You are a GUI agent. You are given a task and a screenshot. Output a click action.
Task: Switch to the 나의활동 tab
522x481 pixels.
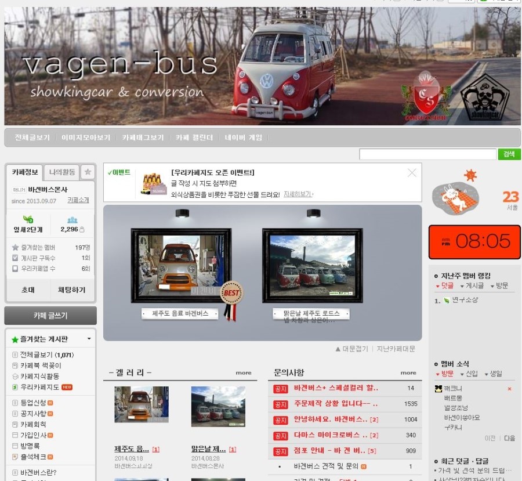(62, 172)
